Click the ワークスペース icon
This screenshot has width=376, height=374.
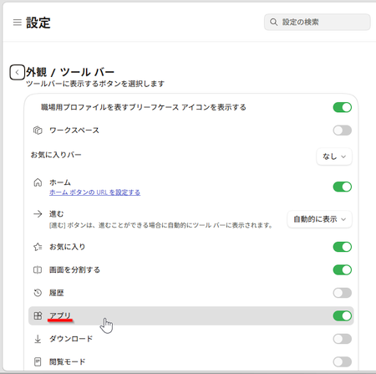38,131
